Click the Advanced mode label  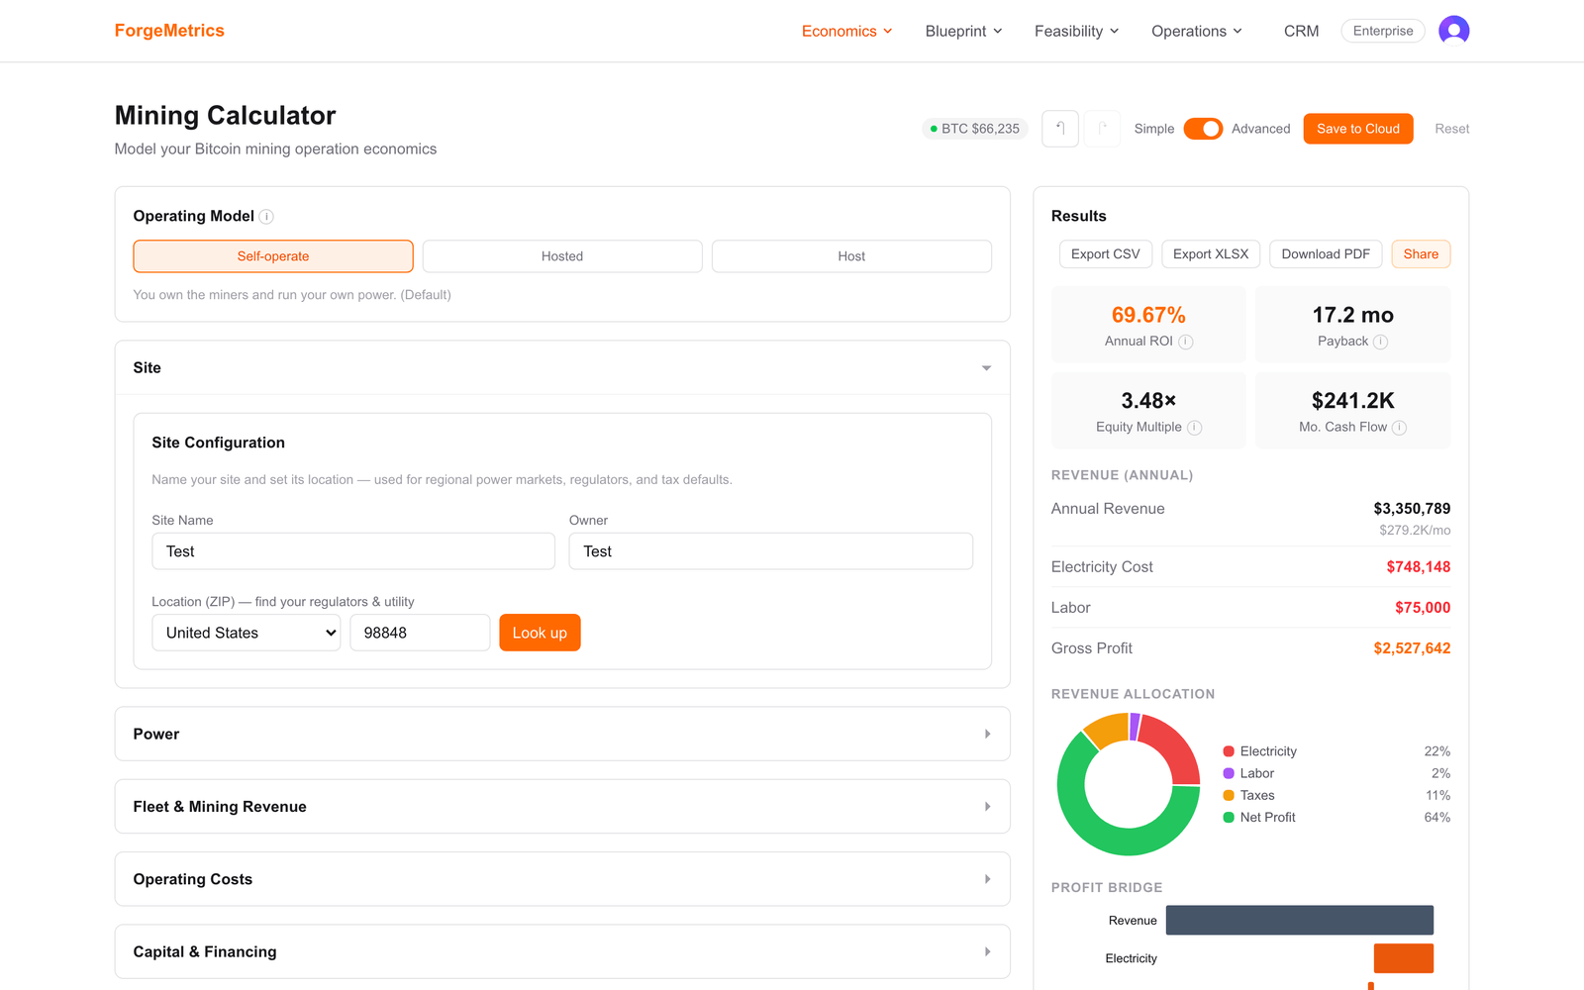tap(1260, 129)
